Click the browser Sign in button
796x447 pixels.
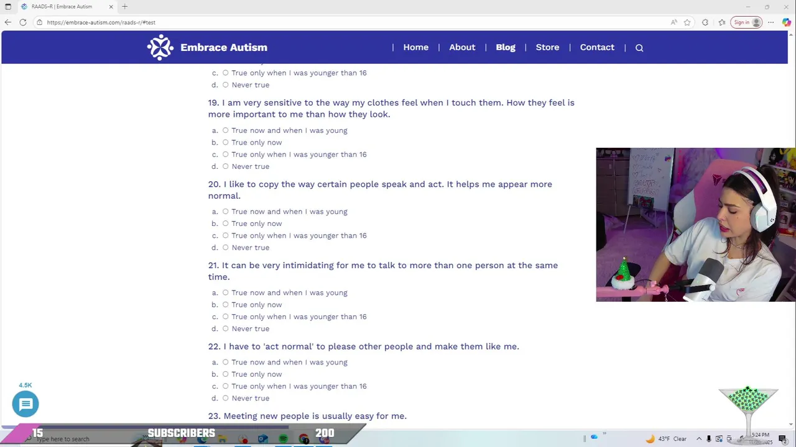[747, 22]
